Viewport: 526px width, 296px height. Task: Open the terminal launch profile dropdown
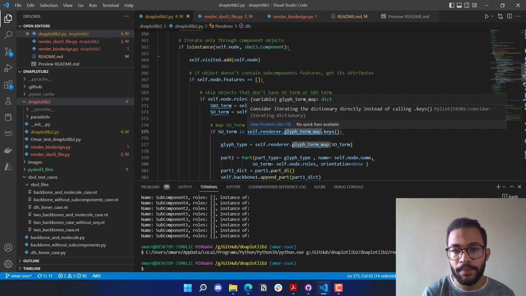click(x=504, y=187)
